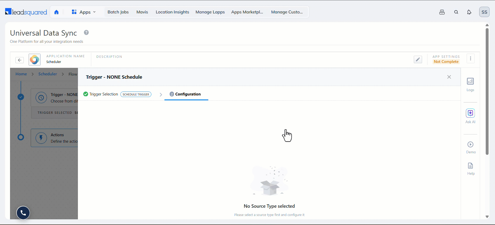Screen dimensions: 495x225
Task: Click the phone call floating button
Action: [x=23, y=213]
